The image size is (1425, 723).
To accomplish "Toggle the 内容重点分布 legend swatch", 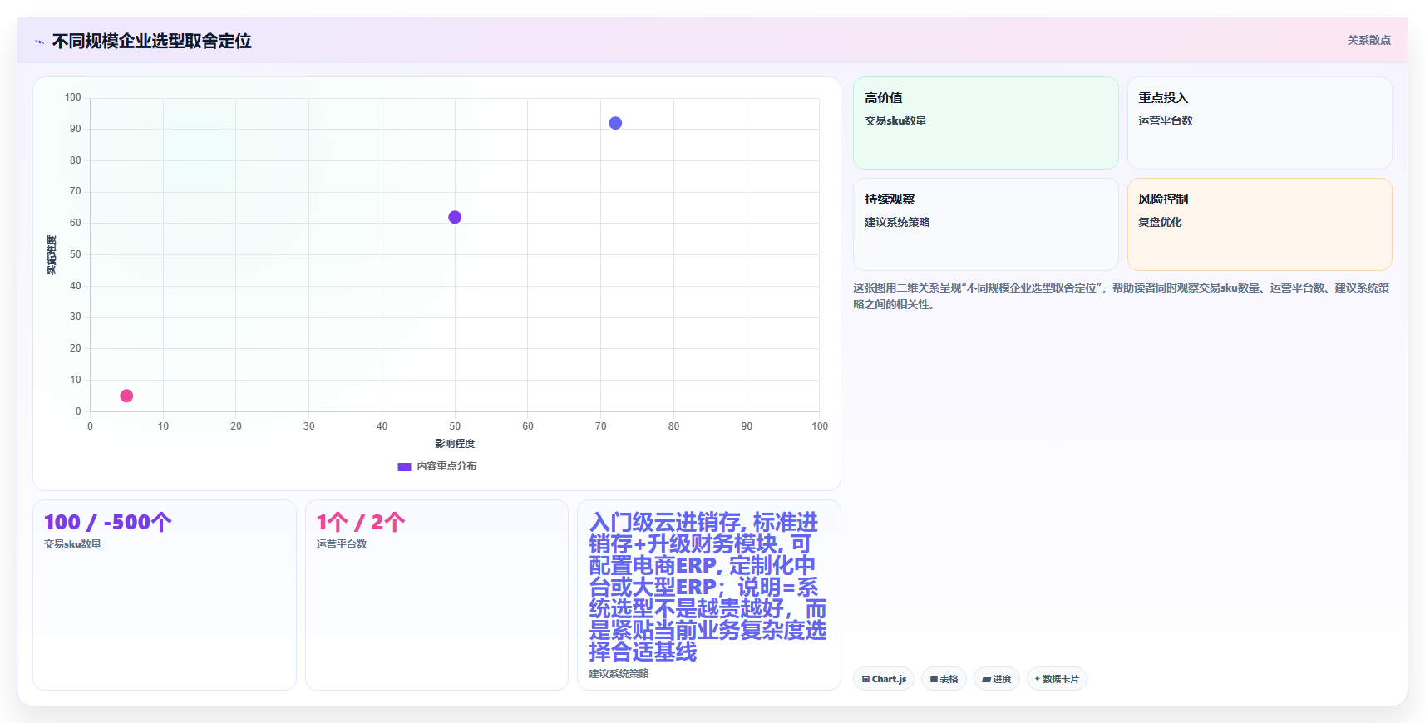I will point(404,467).
